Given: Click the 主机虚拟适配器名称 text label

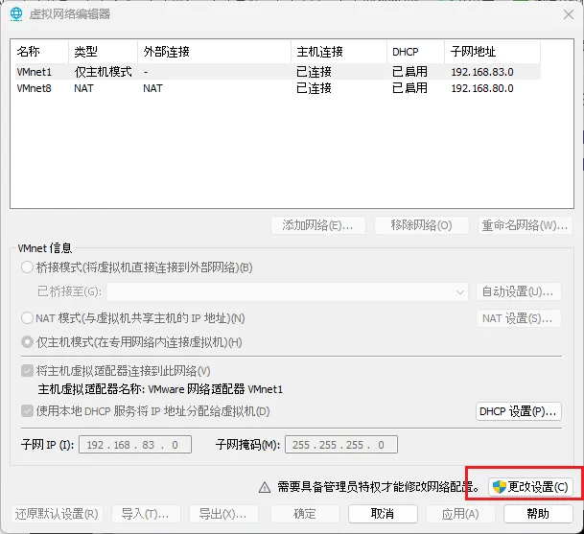Looking at the screenshot, I should 160,389.
